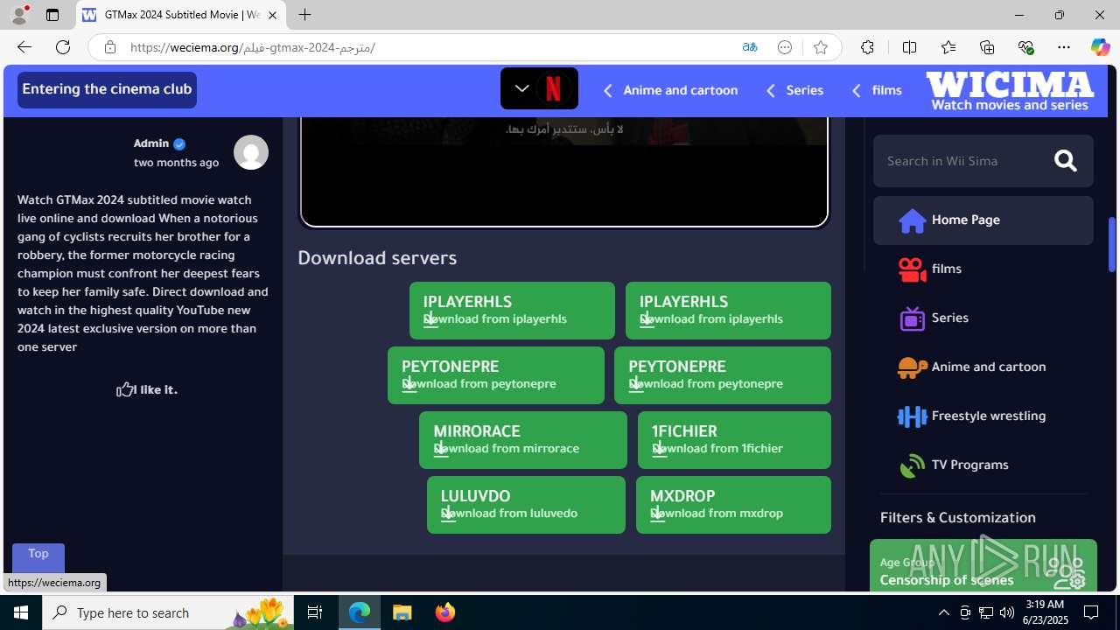The height and width of the screenshot is (630, 1120).
Task: Open Home Page sidebar item
Action: pyautogui.click(x=983, y=220)
